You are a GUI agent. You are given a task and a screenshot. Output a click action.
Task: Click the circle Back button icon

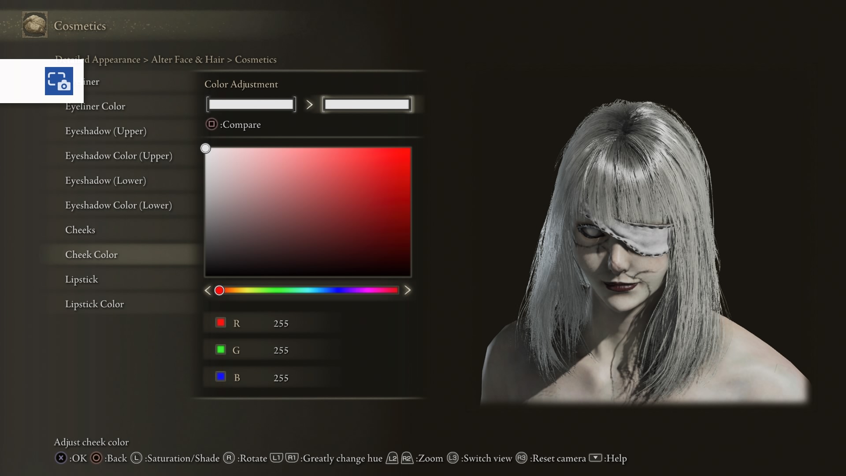tap(96, 458)
